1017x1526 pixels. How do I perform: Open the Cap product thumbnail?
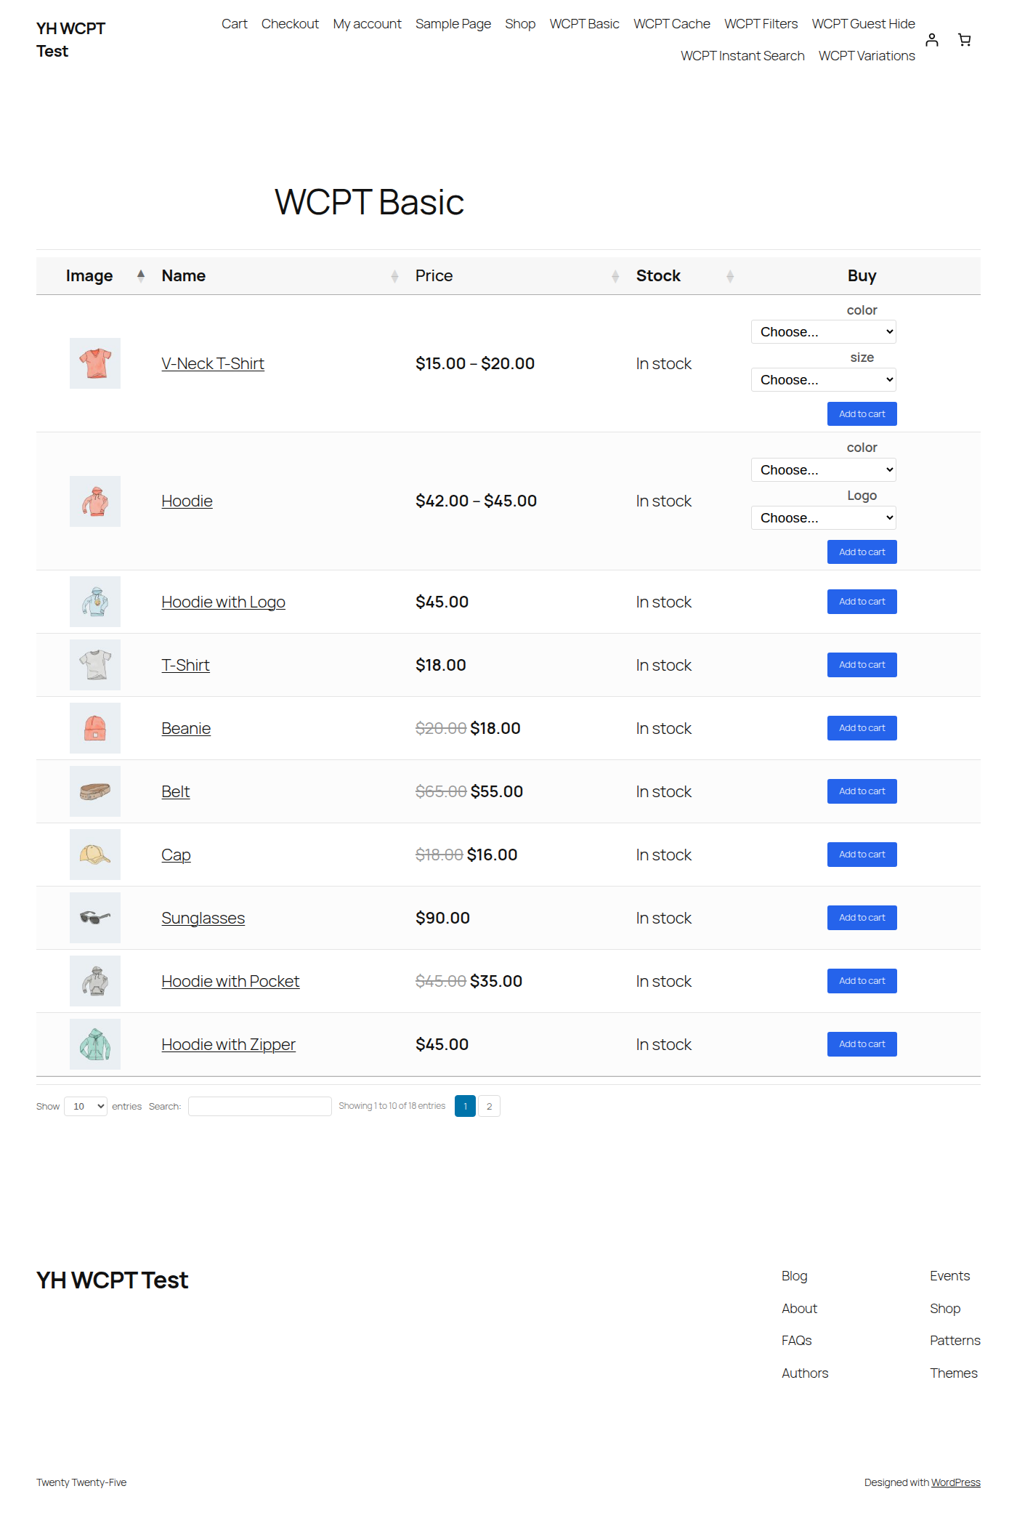coord(95,855)
